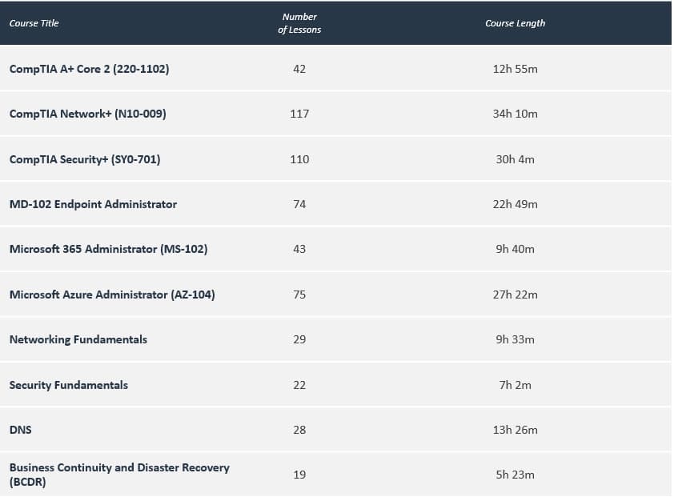Select the CompTIA A+ Core 2 (220-1102) title
The height and width of the screenshot is (497, 674).
pyautogui.click(x=90, y=69)
